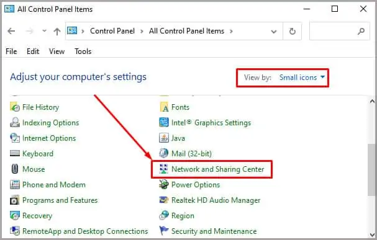The image size is (377, 240).
Task: Click the Fonts folder icon
Action: 164,107
